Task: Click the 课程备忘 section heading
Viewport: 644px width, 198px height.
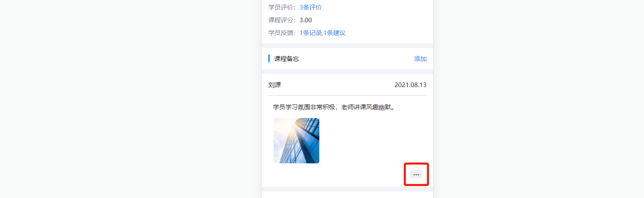Action: pos(287,59)
